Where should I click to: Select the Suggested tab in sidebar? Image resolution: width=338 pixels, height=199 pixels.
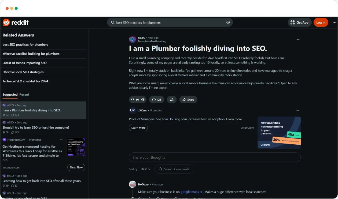point(10,95)
